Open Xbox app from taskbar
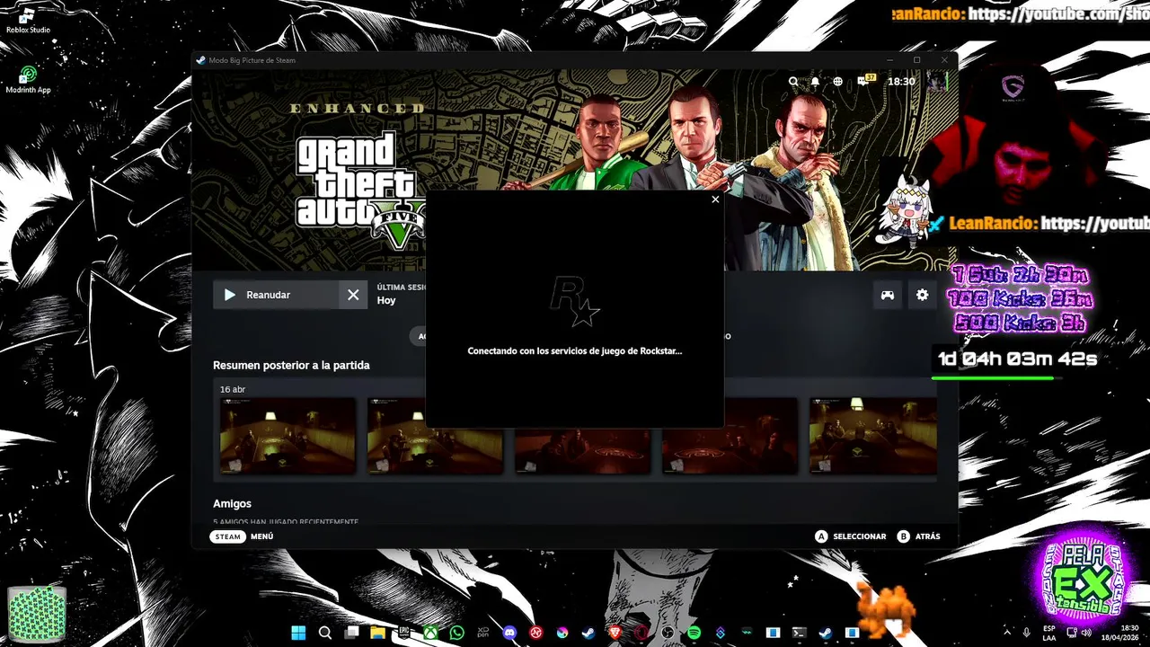 (431, 633)
